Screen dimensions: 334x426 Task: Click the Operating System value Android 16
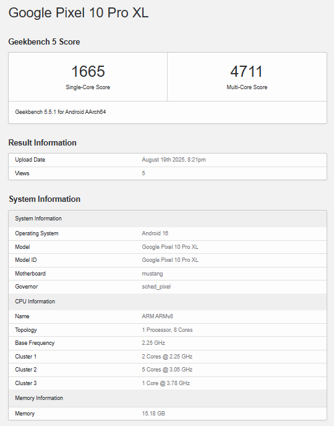(155, 233)
